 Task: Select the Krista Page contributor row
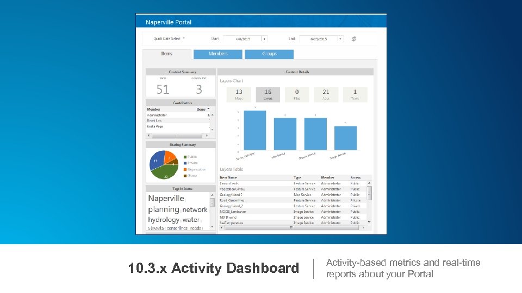178,126
